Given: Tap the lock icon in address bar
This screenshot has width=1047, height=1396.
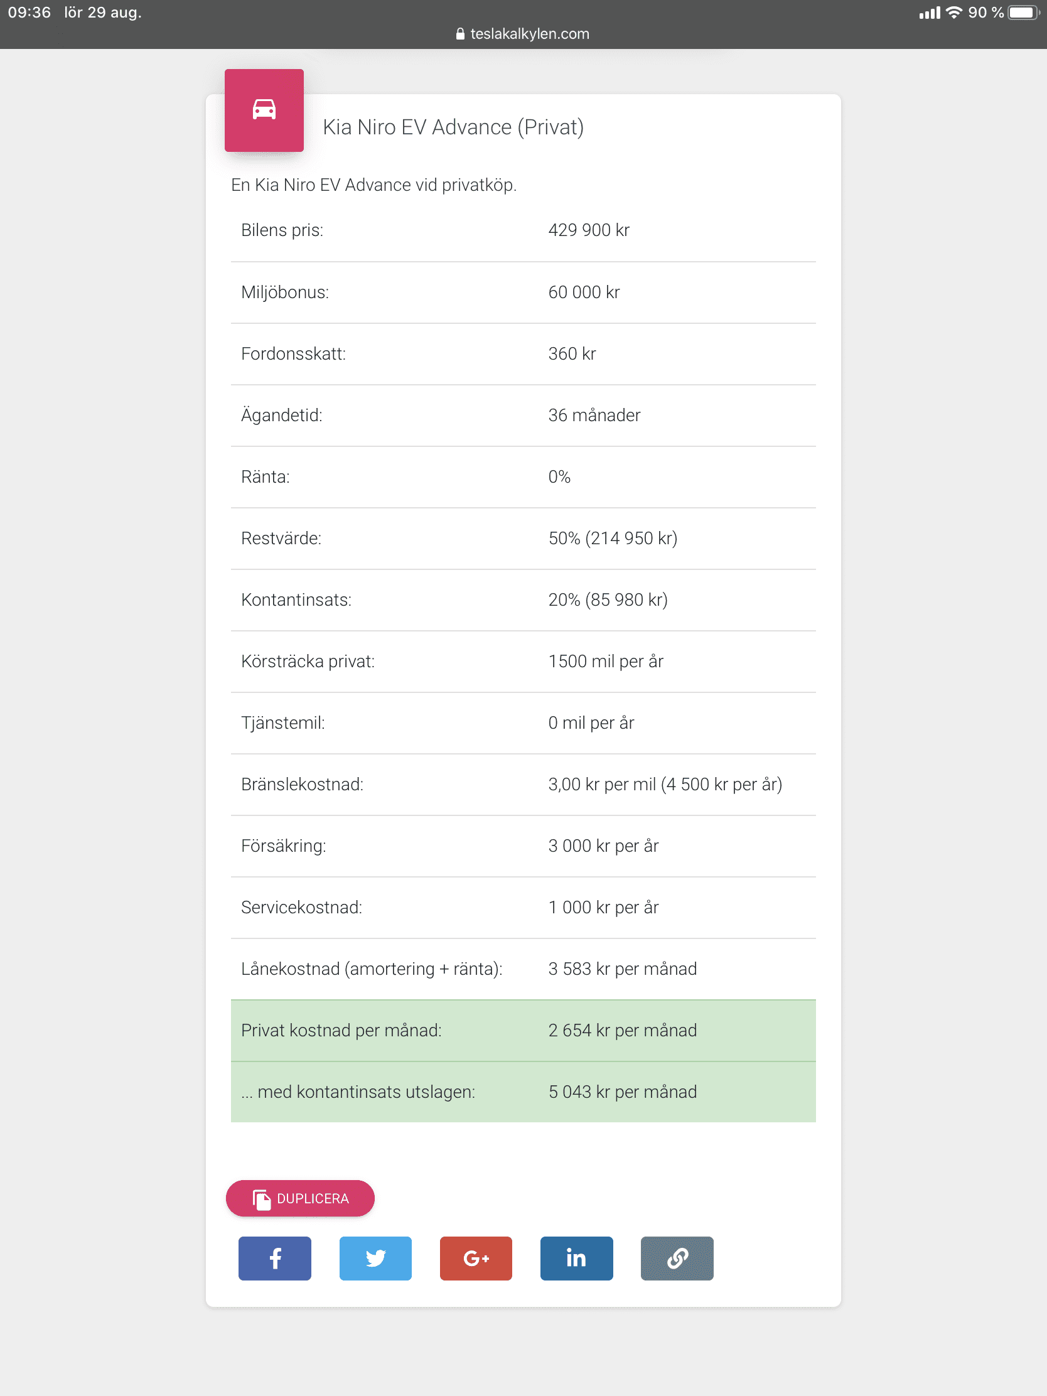Looking at the screenshot, I should pos(460,34).
